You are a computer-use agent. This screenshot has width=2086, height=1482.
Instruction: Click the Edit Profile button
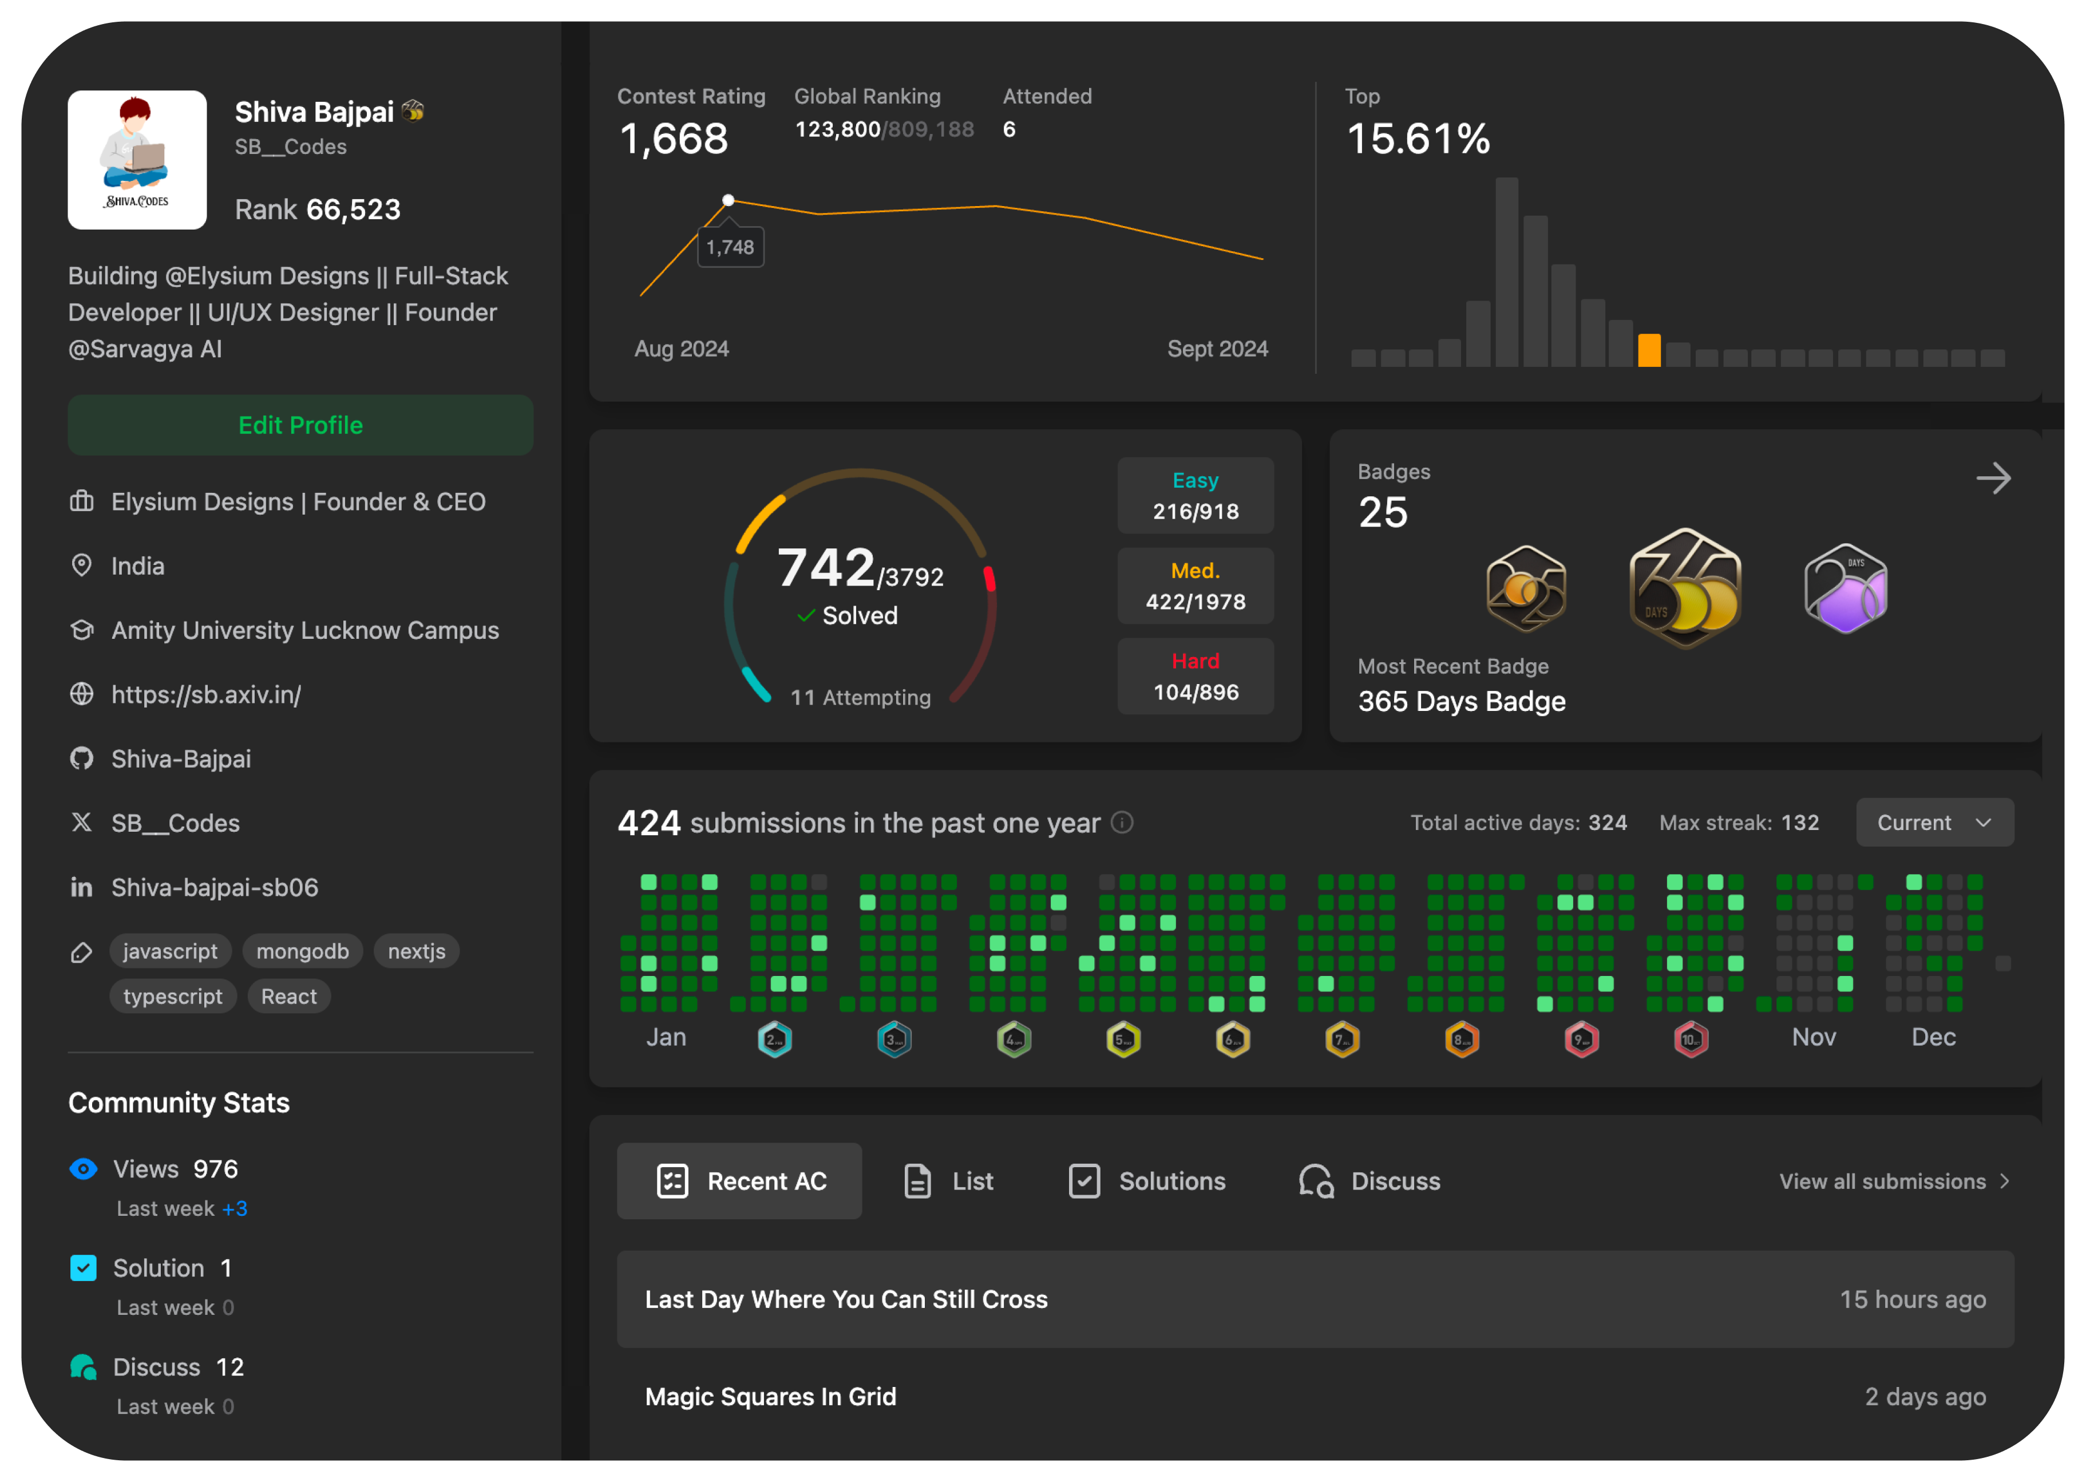tap(300, 425)
